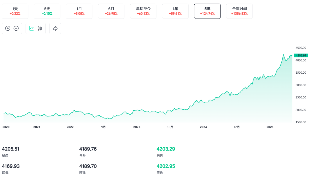Select the 5天 time range
This screenshot has height=175, width=309.
click(x=47, y=11)
